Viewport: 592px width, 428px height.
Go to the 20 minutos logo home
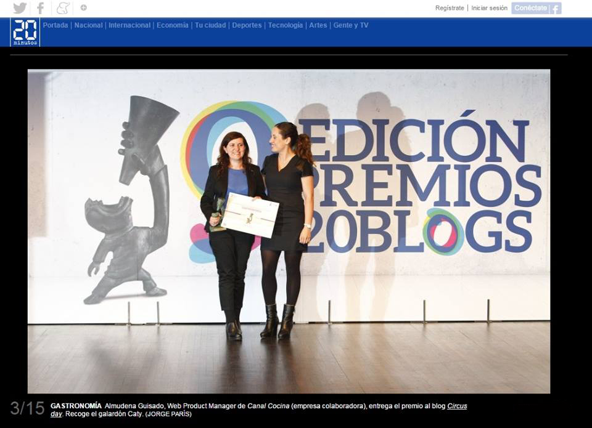pos(25,33)
